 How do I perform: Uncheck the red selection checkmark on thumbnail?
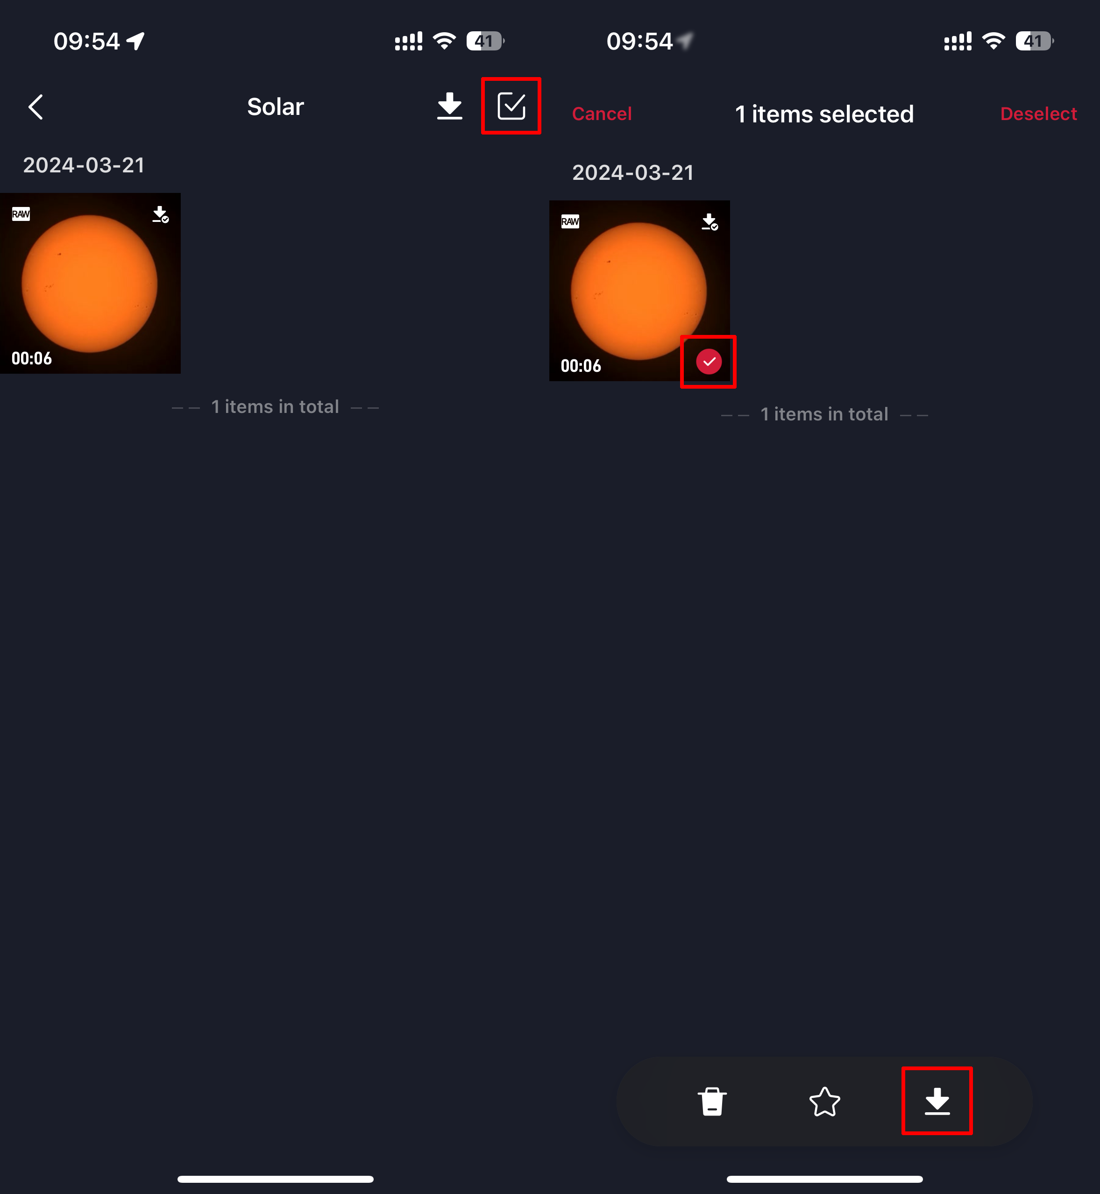coord(708,362)
